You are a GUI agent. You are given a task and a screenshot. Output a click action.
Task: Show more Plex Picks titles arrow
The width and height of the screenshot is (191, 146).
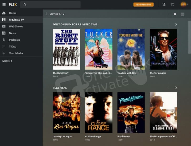(x=176, y=88)
